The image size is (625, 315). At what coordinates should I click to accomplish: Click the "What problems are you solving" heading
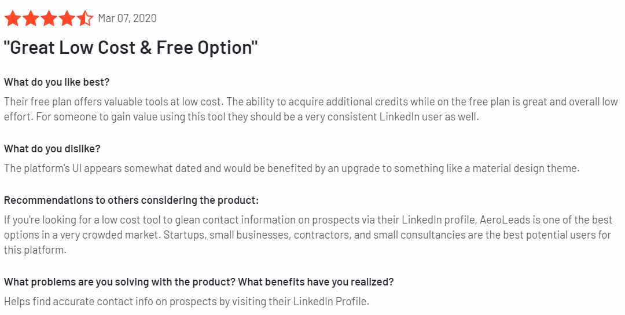pyautogui.click(x=199, y=282)
